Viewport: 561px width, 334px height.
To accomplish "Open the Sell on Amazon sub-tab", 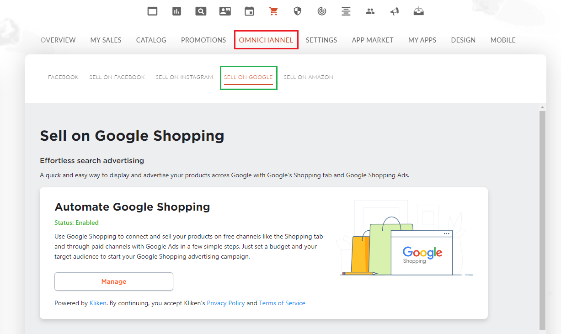I will (x=308, y=77).
